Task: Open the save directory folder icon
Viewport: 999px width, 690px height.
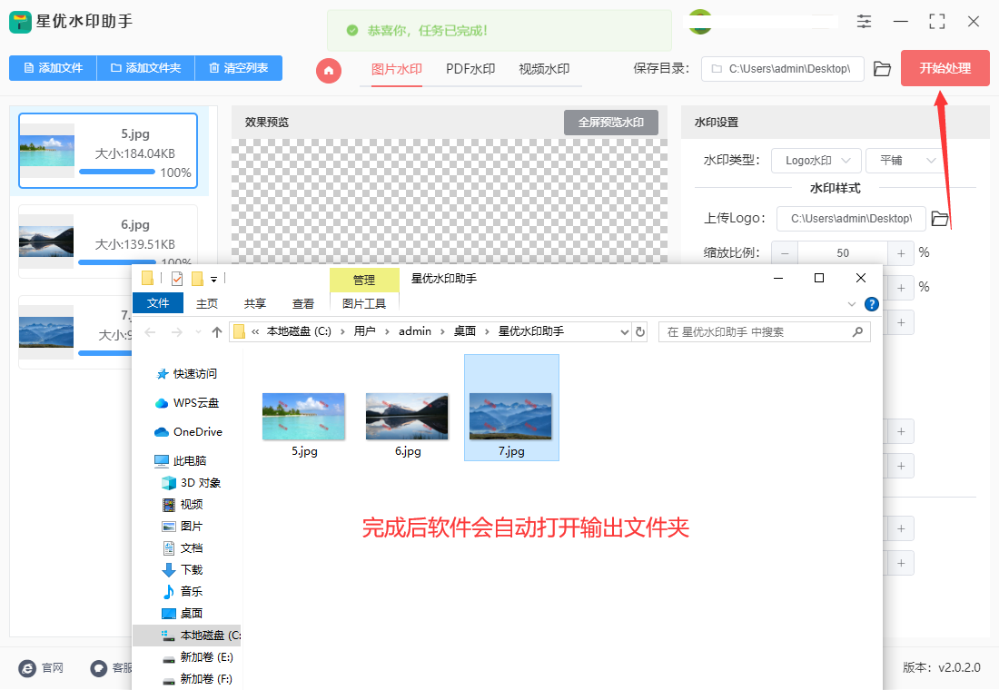Action: [882, 69]
